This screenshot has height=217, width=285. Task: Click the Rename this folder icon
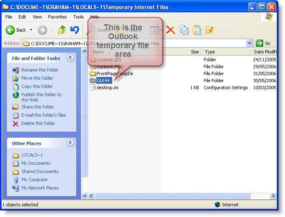coord(16,70)
